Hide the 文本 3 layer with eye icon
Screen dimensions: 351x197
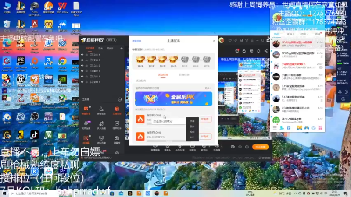(x=82, y=60)
